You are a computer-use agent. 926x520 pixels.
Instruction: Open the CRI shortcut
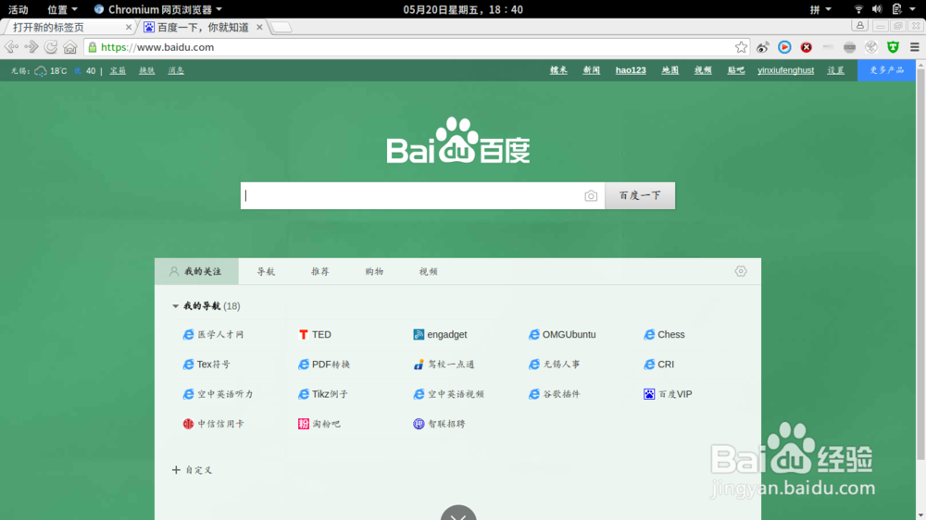pyautogui.click(x=658, y=365)
